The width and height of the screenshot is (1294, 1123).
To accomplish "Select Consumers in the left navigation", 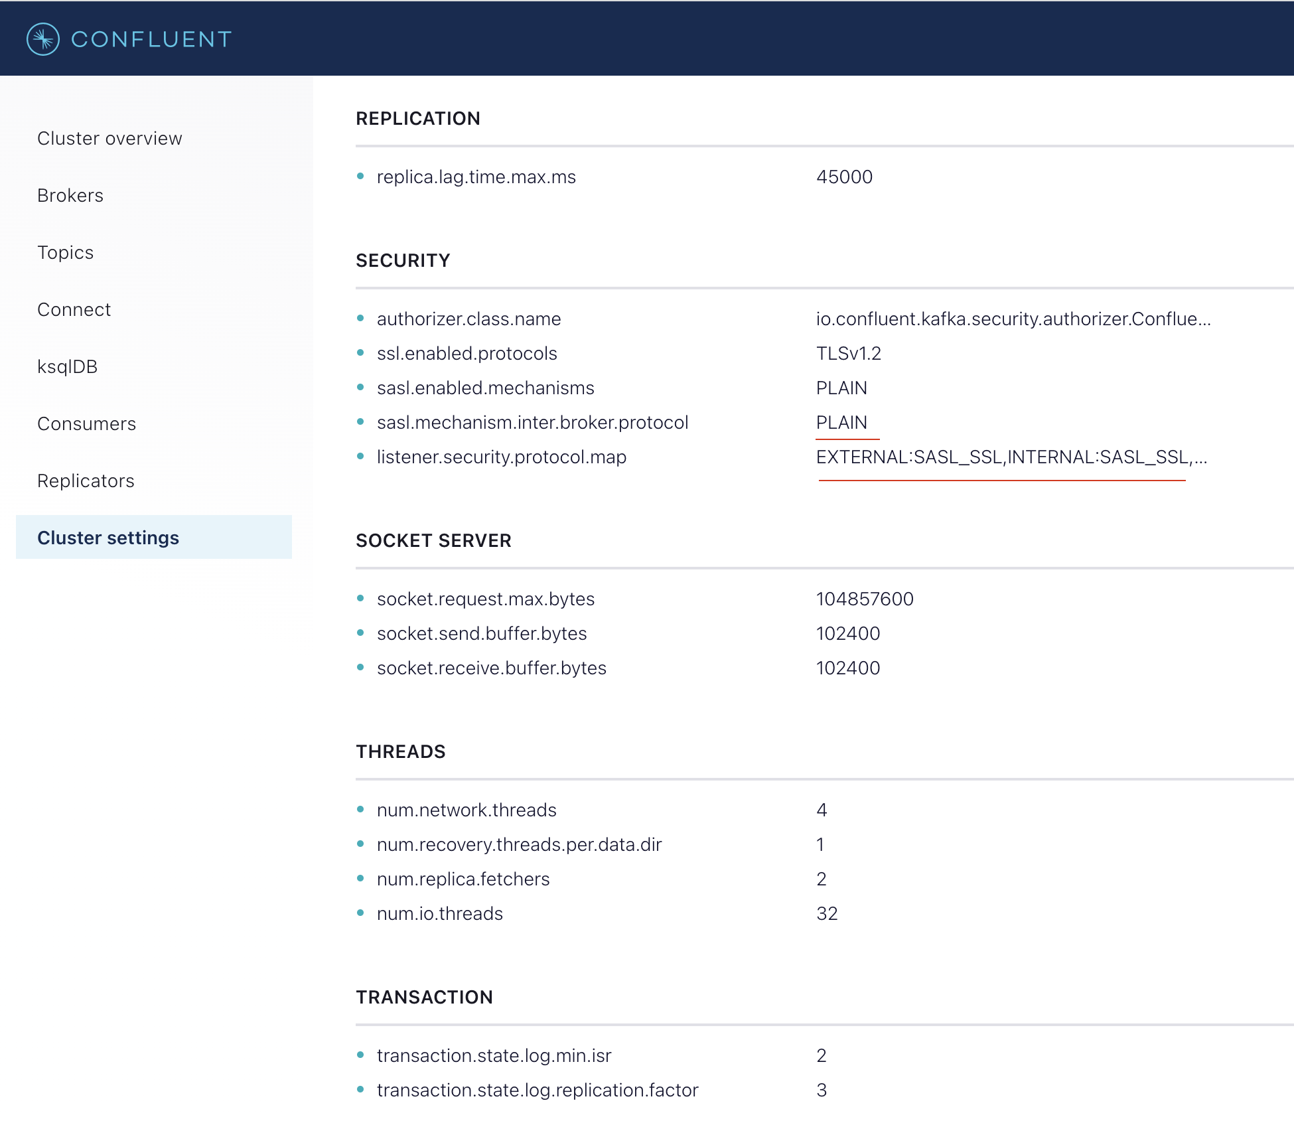I will tap(86, 423).
